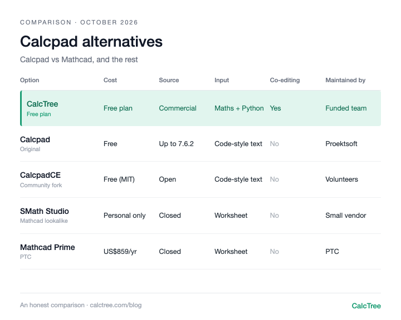
Task: Open the calctree.com/blog footer text
Action: pyautogui.click(x=116, y=305)
